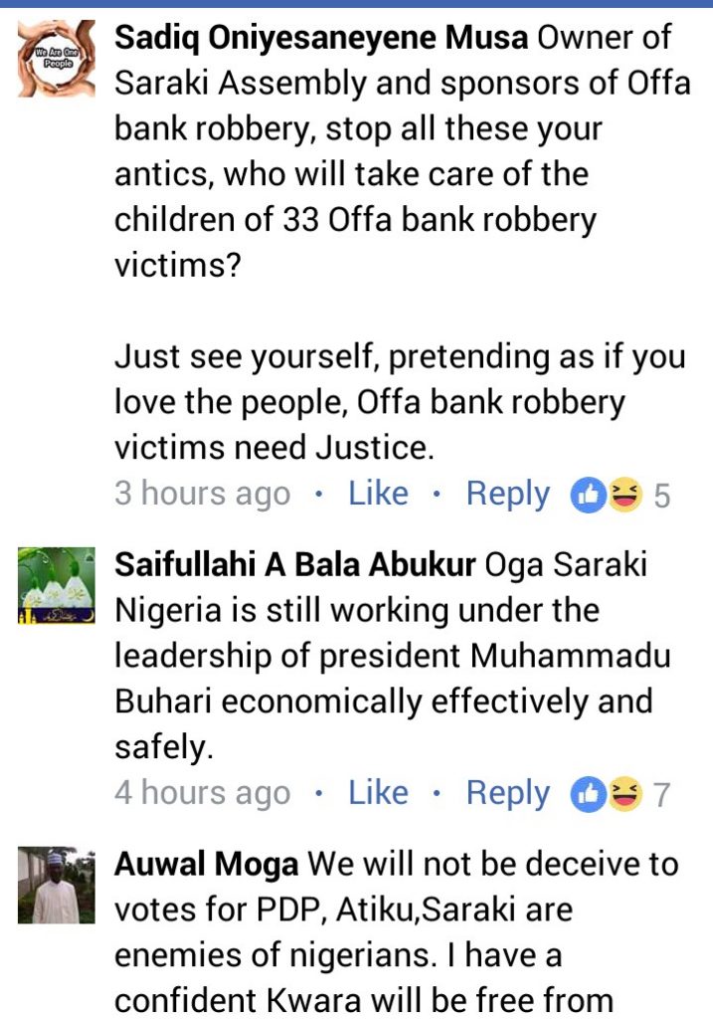
Task: Select Auwal Moga's comment text about PDP
Action: tap(398, 911)
